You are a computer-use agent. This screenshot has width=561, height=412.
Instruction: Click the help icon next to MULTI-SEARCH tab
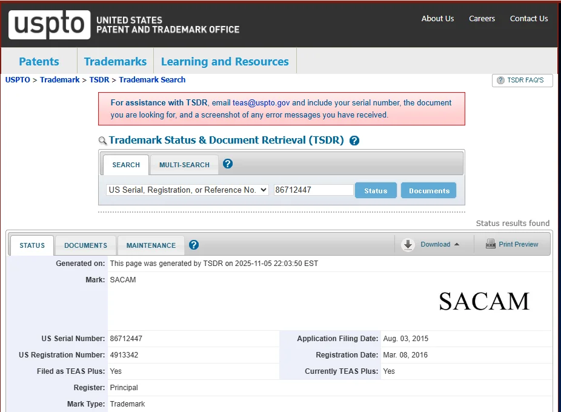pos(228,162)
